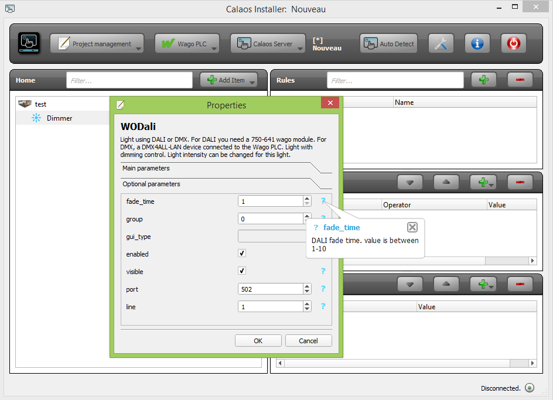The height and width of the screenshot is (400, 553).
Task: Remove rule with red minus in Rules header
Action: [520, 80]
